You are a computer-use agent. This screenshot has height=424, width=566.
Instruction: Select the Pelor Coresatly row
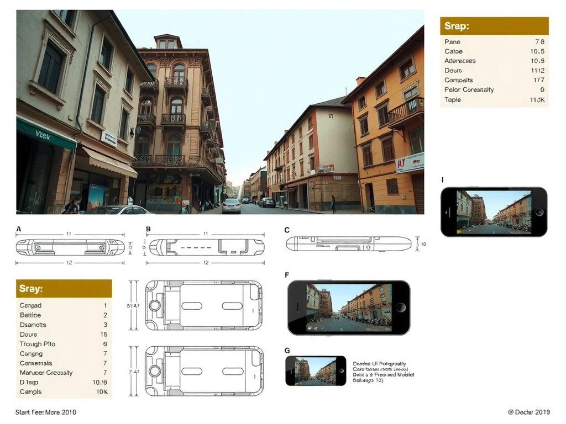(x=494, y=89)
